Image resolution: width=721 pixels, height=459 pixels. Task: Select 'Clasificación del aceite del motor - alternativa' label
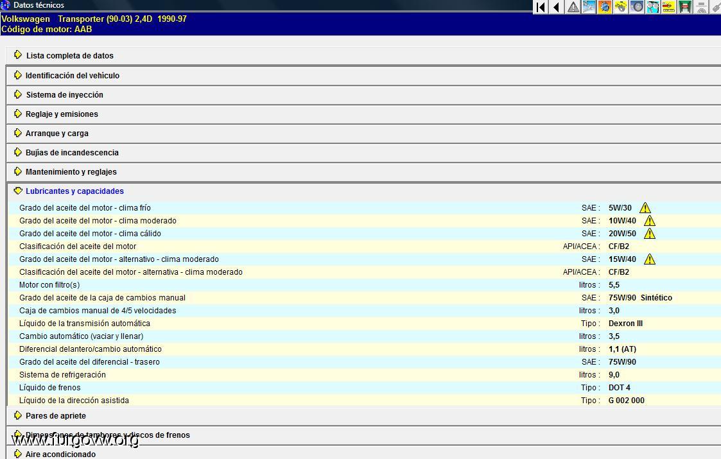click(130, 272)
